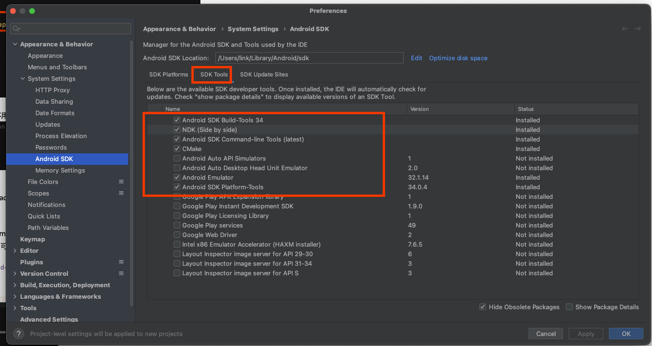This screenshot has width=652, height=346.
Task: Uncheck the Android Emulator checkbox
Action: click(177, 177)
